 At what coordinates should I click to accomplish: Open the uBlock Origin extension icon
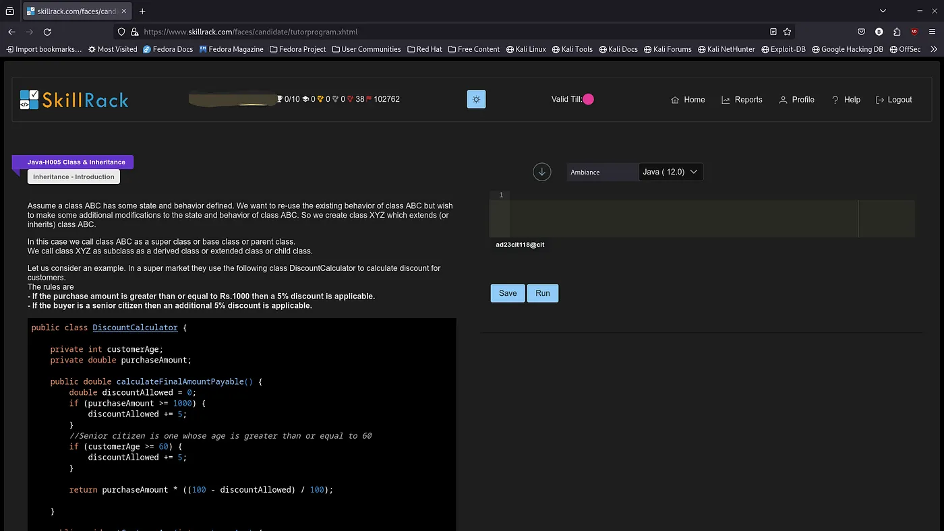coord(914,32)
